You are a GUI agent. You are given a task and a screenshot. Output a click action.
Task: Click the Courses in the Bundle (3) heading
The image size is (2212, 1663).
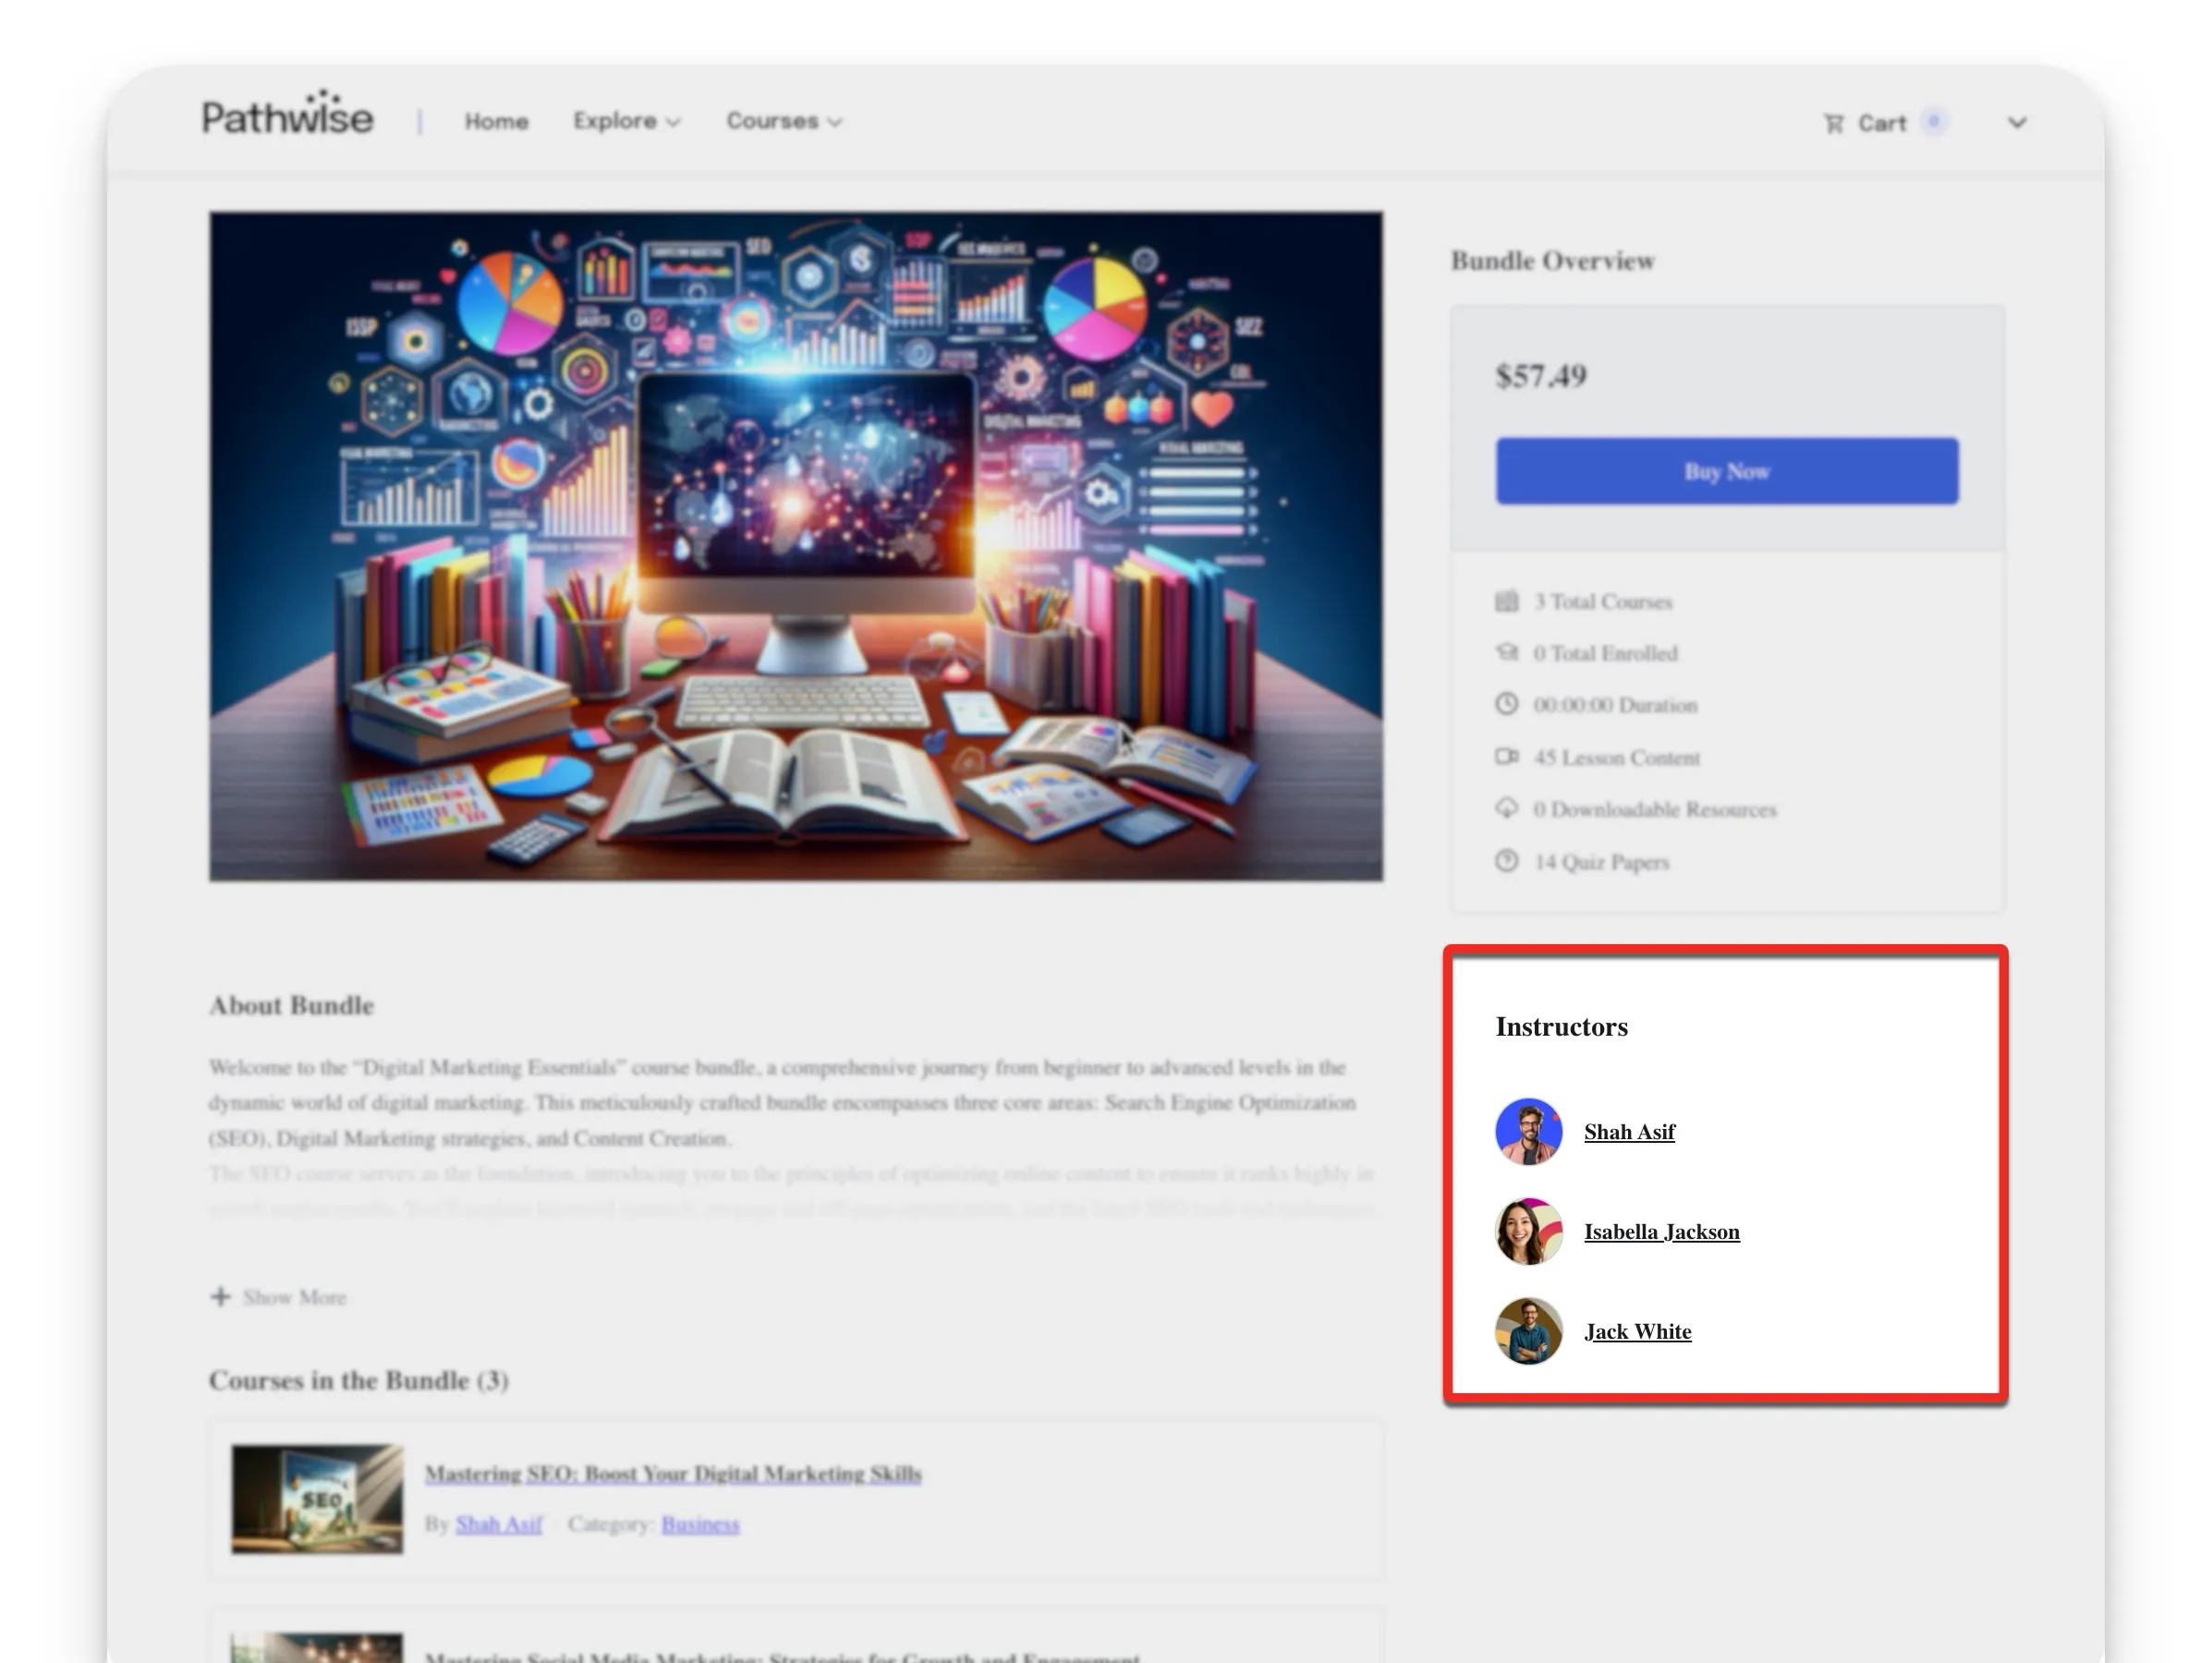pos(358,1381)
